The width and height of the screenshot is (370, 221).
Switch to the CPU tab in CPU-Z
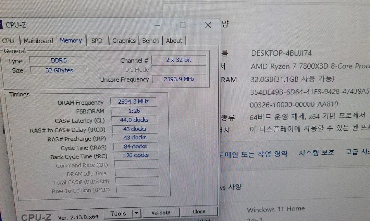tap(8, 41)
